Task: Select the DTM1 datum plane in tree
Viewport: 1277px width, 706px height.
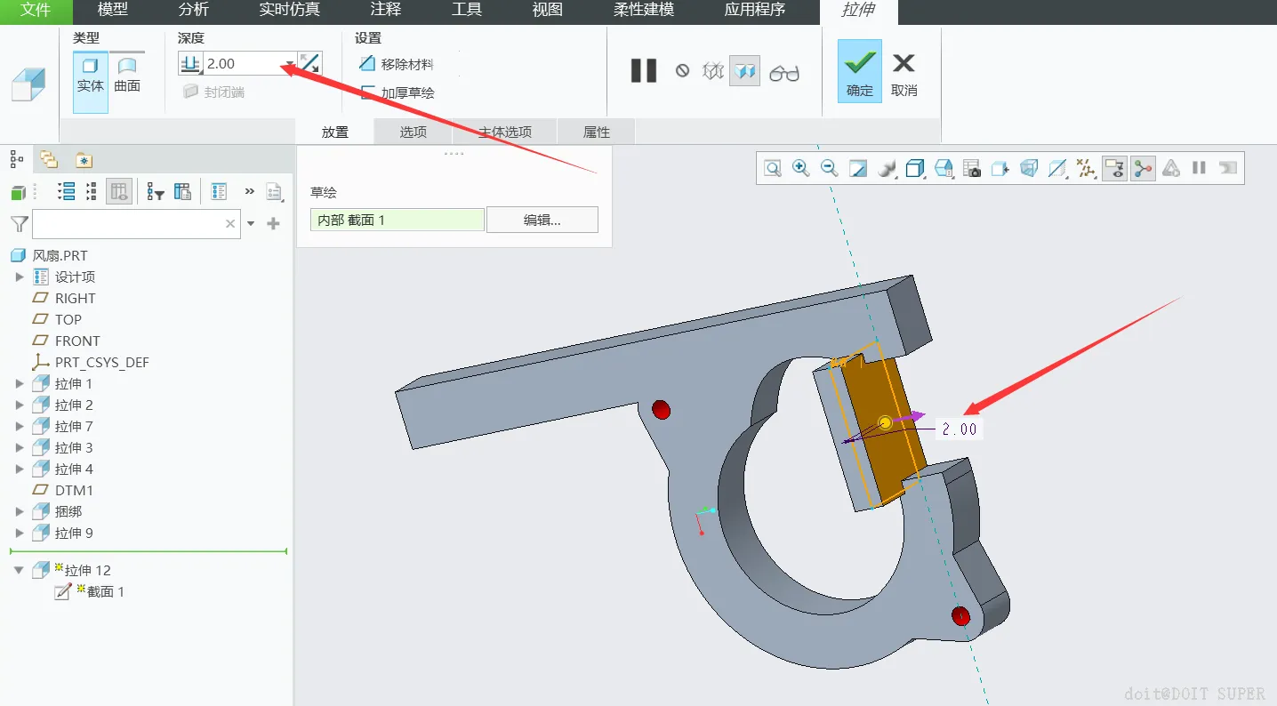Action: (74, 490)
